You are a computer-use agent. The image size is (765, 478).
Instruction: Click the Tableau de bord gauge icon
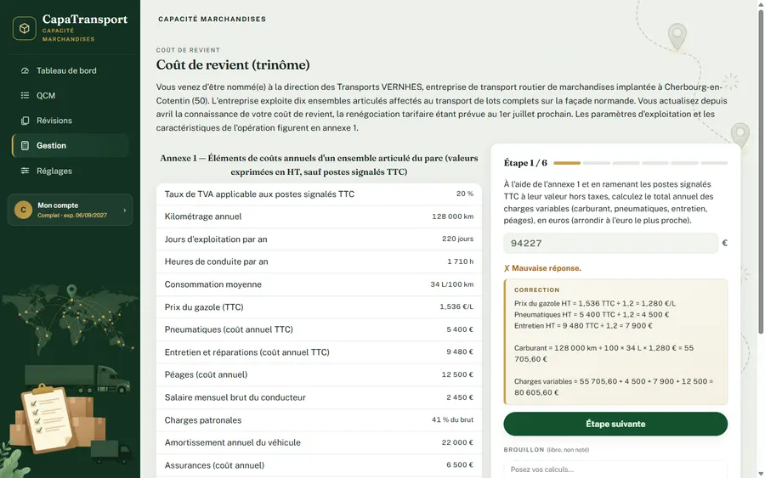tap(25, 70)
